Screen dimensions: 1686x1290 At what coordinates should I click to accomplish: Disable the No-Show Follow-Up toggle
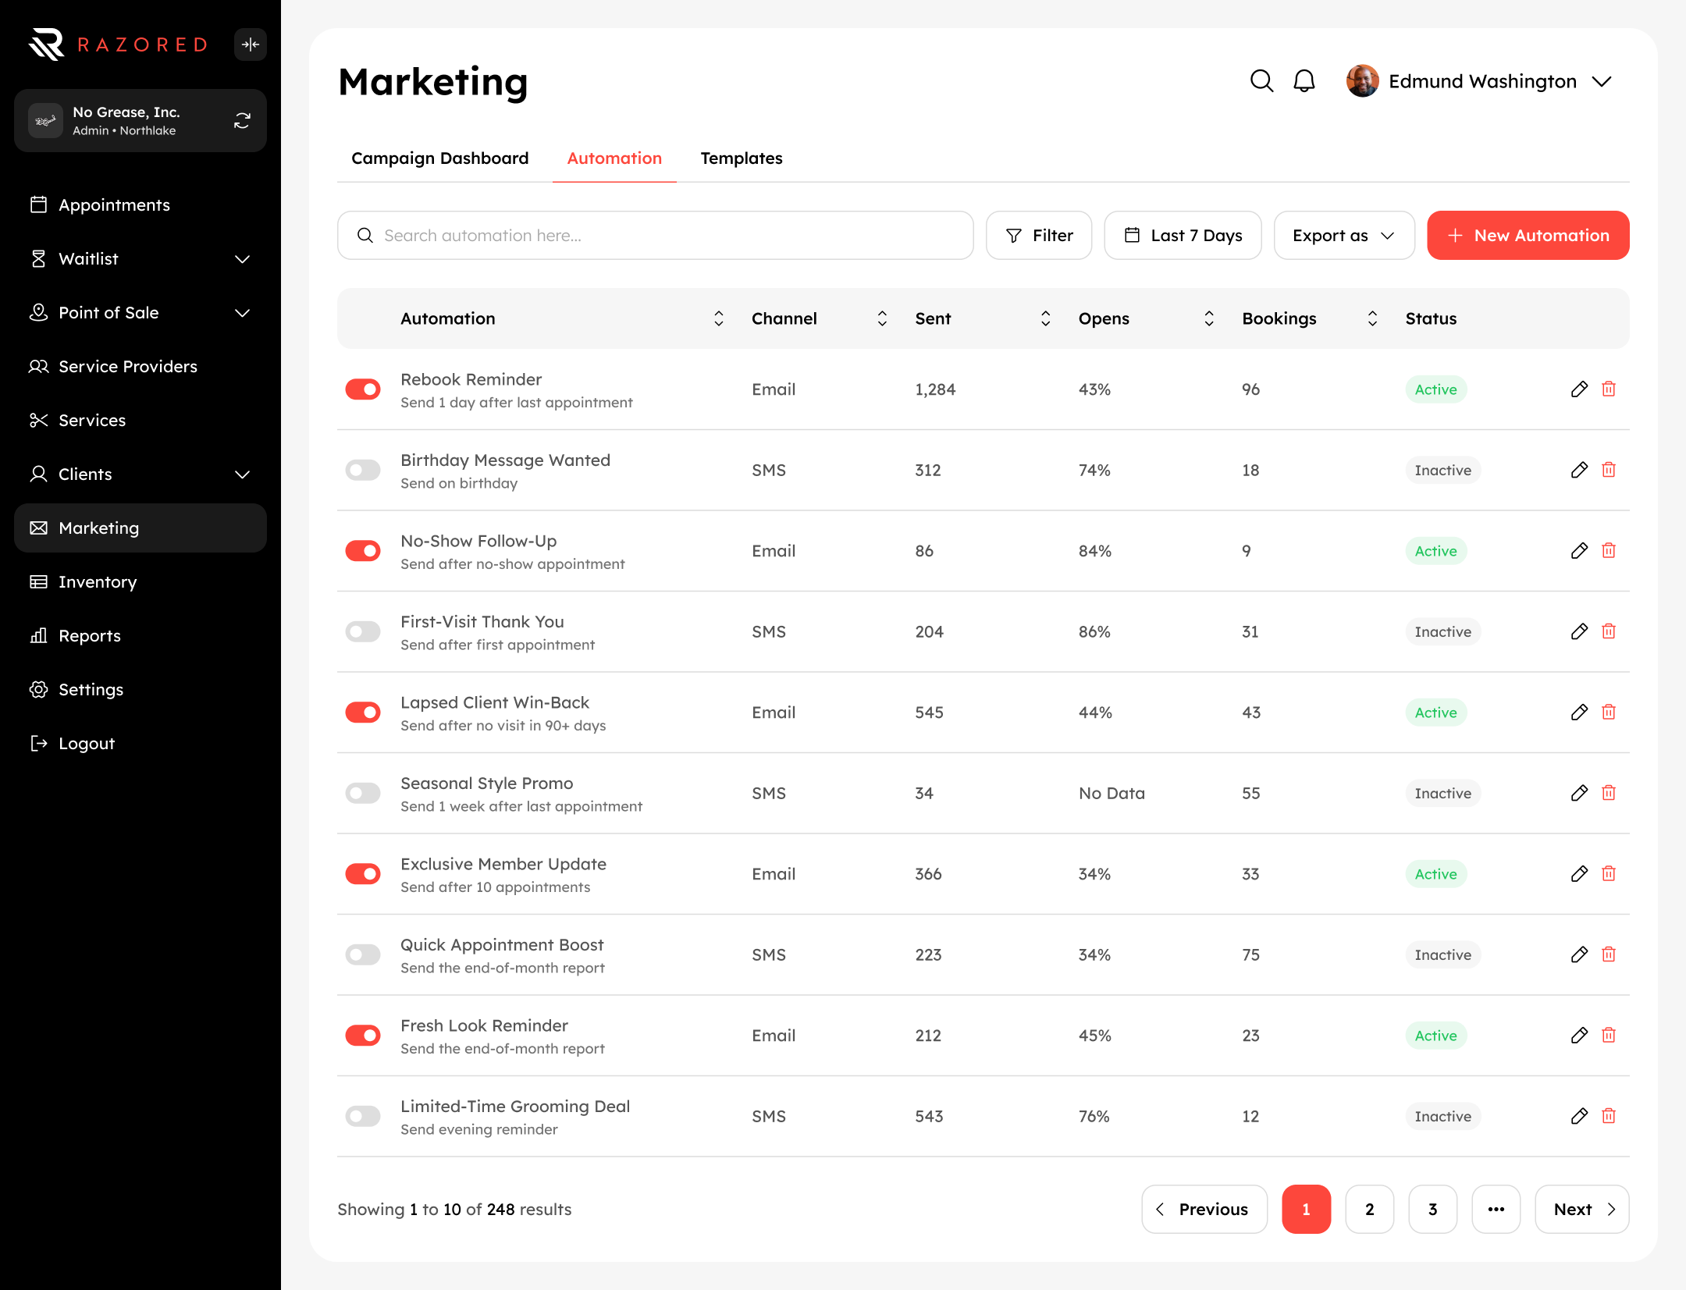(363, 550)
